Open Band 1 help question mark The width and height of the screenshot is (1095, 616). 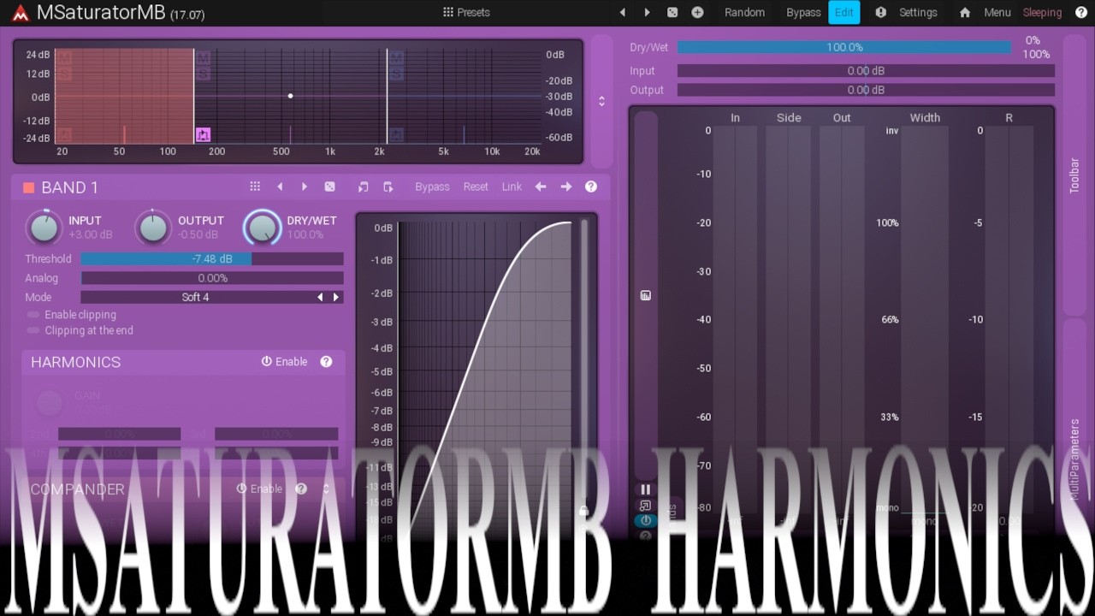(x=590, y=187)
